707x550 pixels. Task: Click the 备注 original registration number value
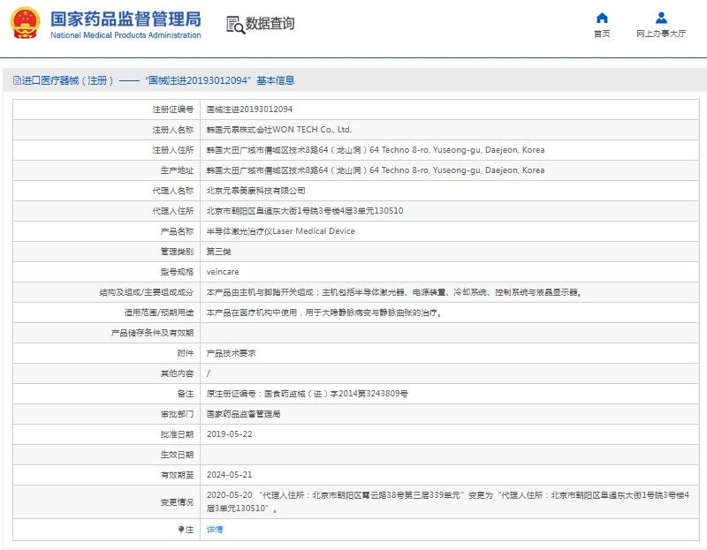tap(307, 394)
